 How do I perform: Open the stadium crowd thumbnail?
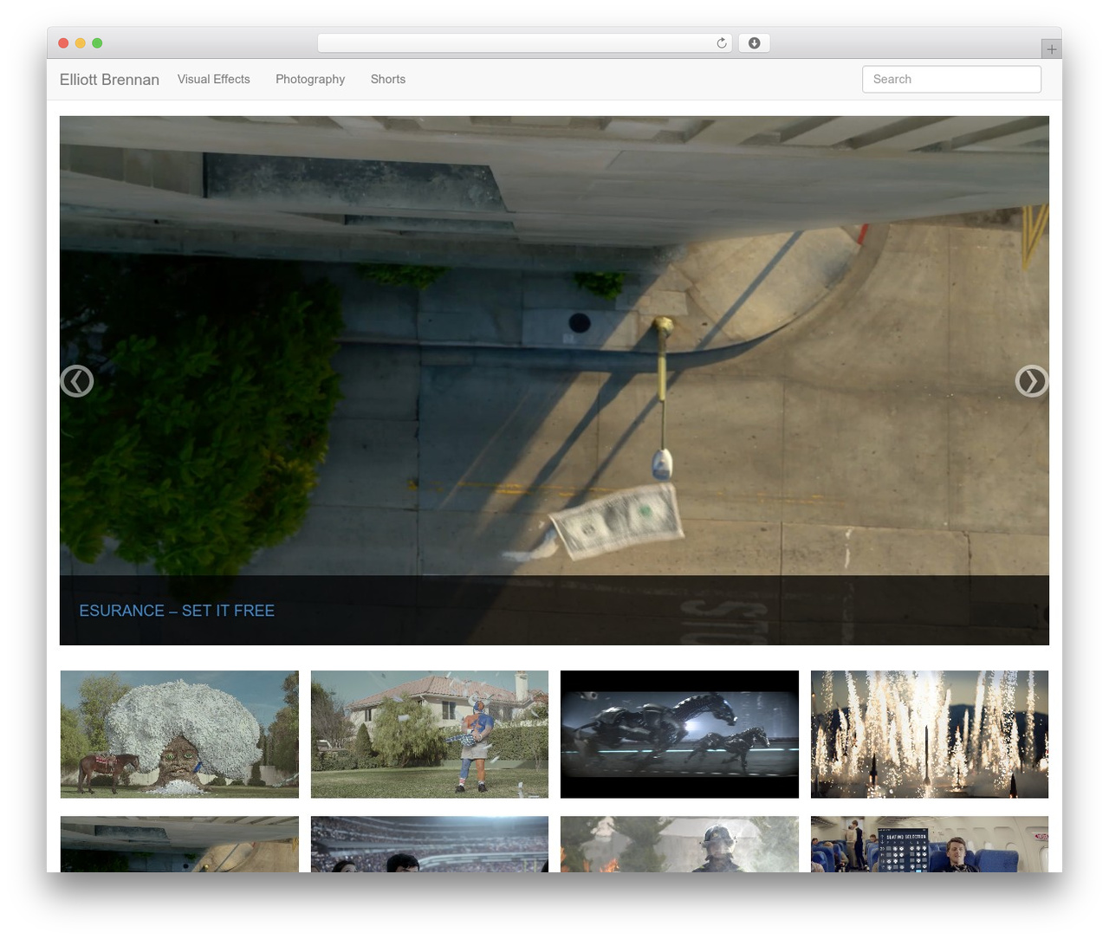coord(430,844)
